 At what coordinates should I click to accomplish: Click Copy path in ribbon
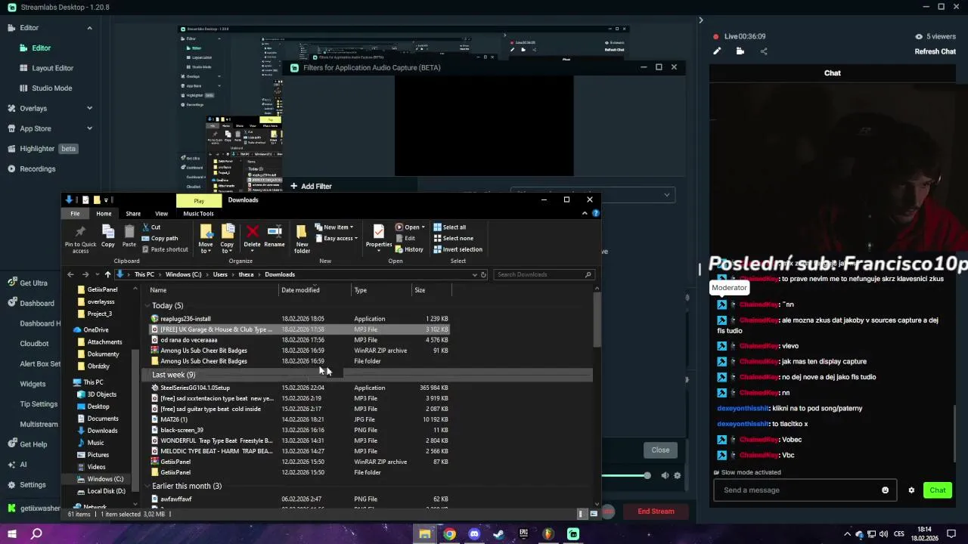pos(159,238)
